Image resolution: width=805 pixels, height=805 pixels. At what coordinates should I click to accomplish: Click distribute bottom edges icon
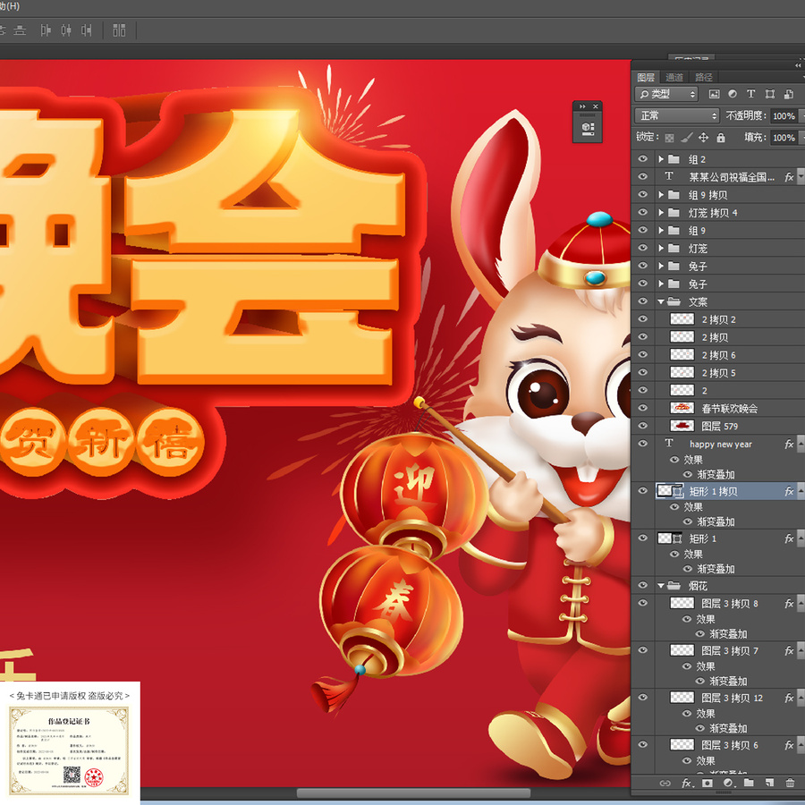pyautogui.click(x=20, y=30)
